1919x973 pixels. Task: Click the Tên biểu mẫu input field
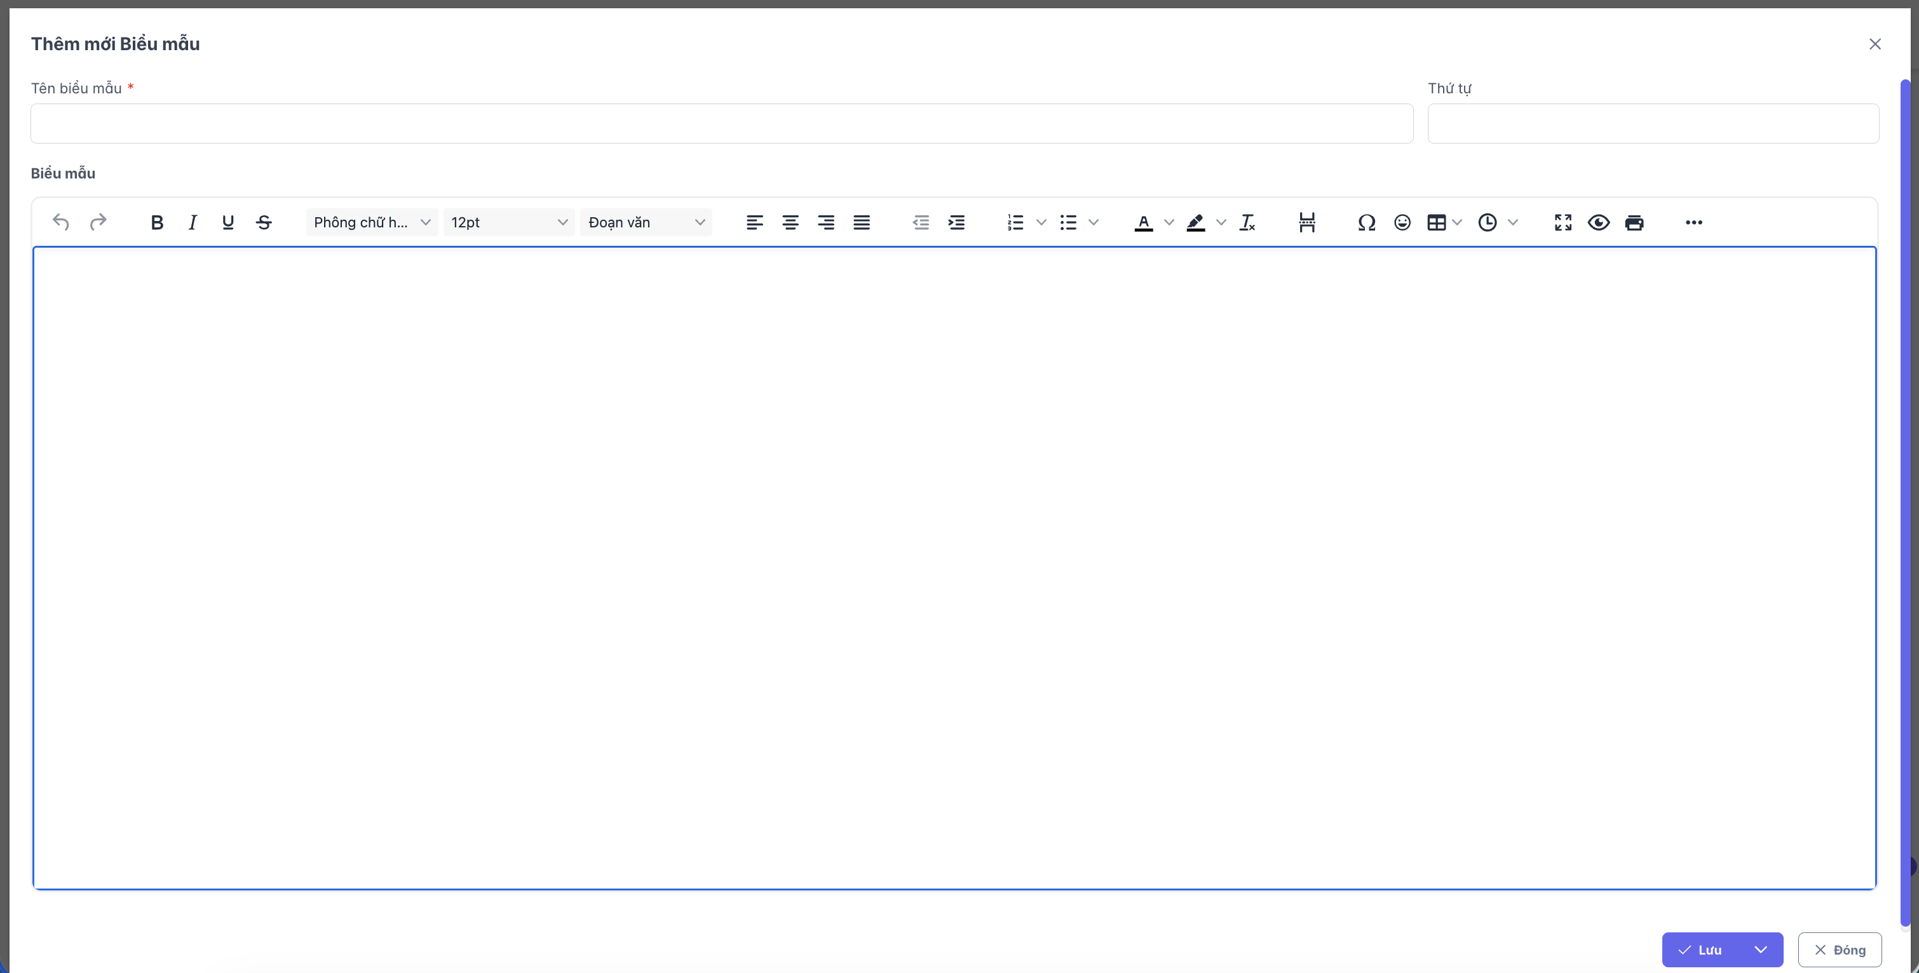click(721, 124)
